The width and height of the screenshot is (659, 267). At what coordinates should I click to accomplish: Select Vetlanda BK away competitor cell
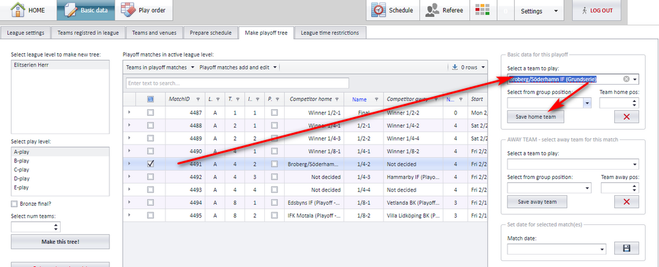[x=414, y=203]
